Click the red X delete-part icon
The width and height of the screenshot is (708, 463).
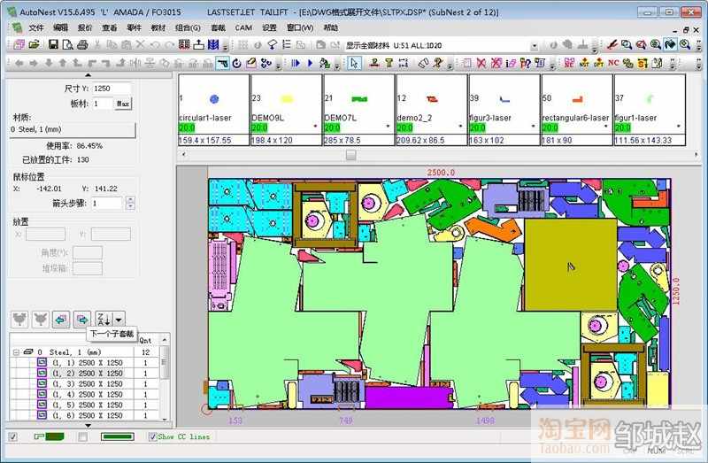point(481,63)
